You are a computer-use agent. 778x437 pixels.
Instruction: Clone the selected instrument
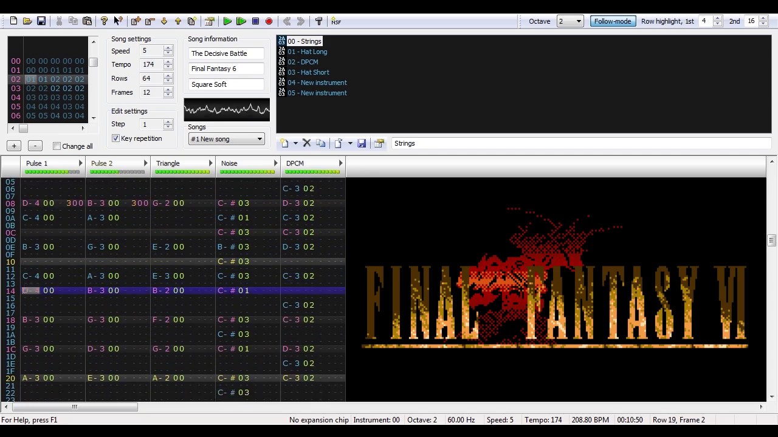321,143
